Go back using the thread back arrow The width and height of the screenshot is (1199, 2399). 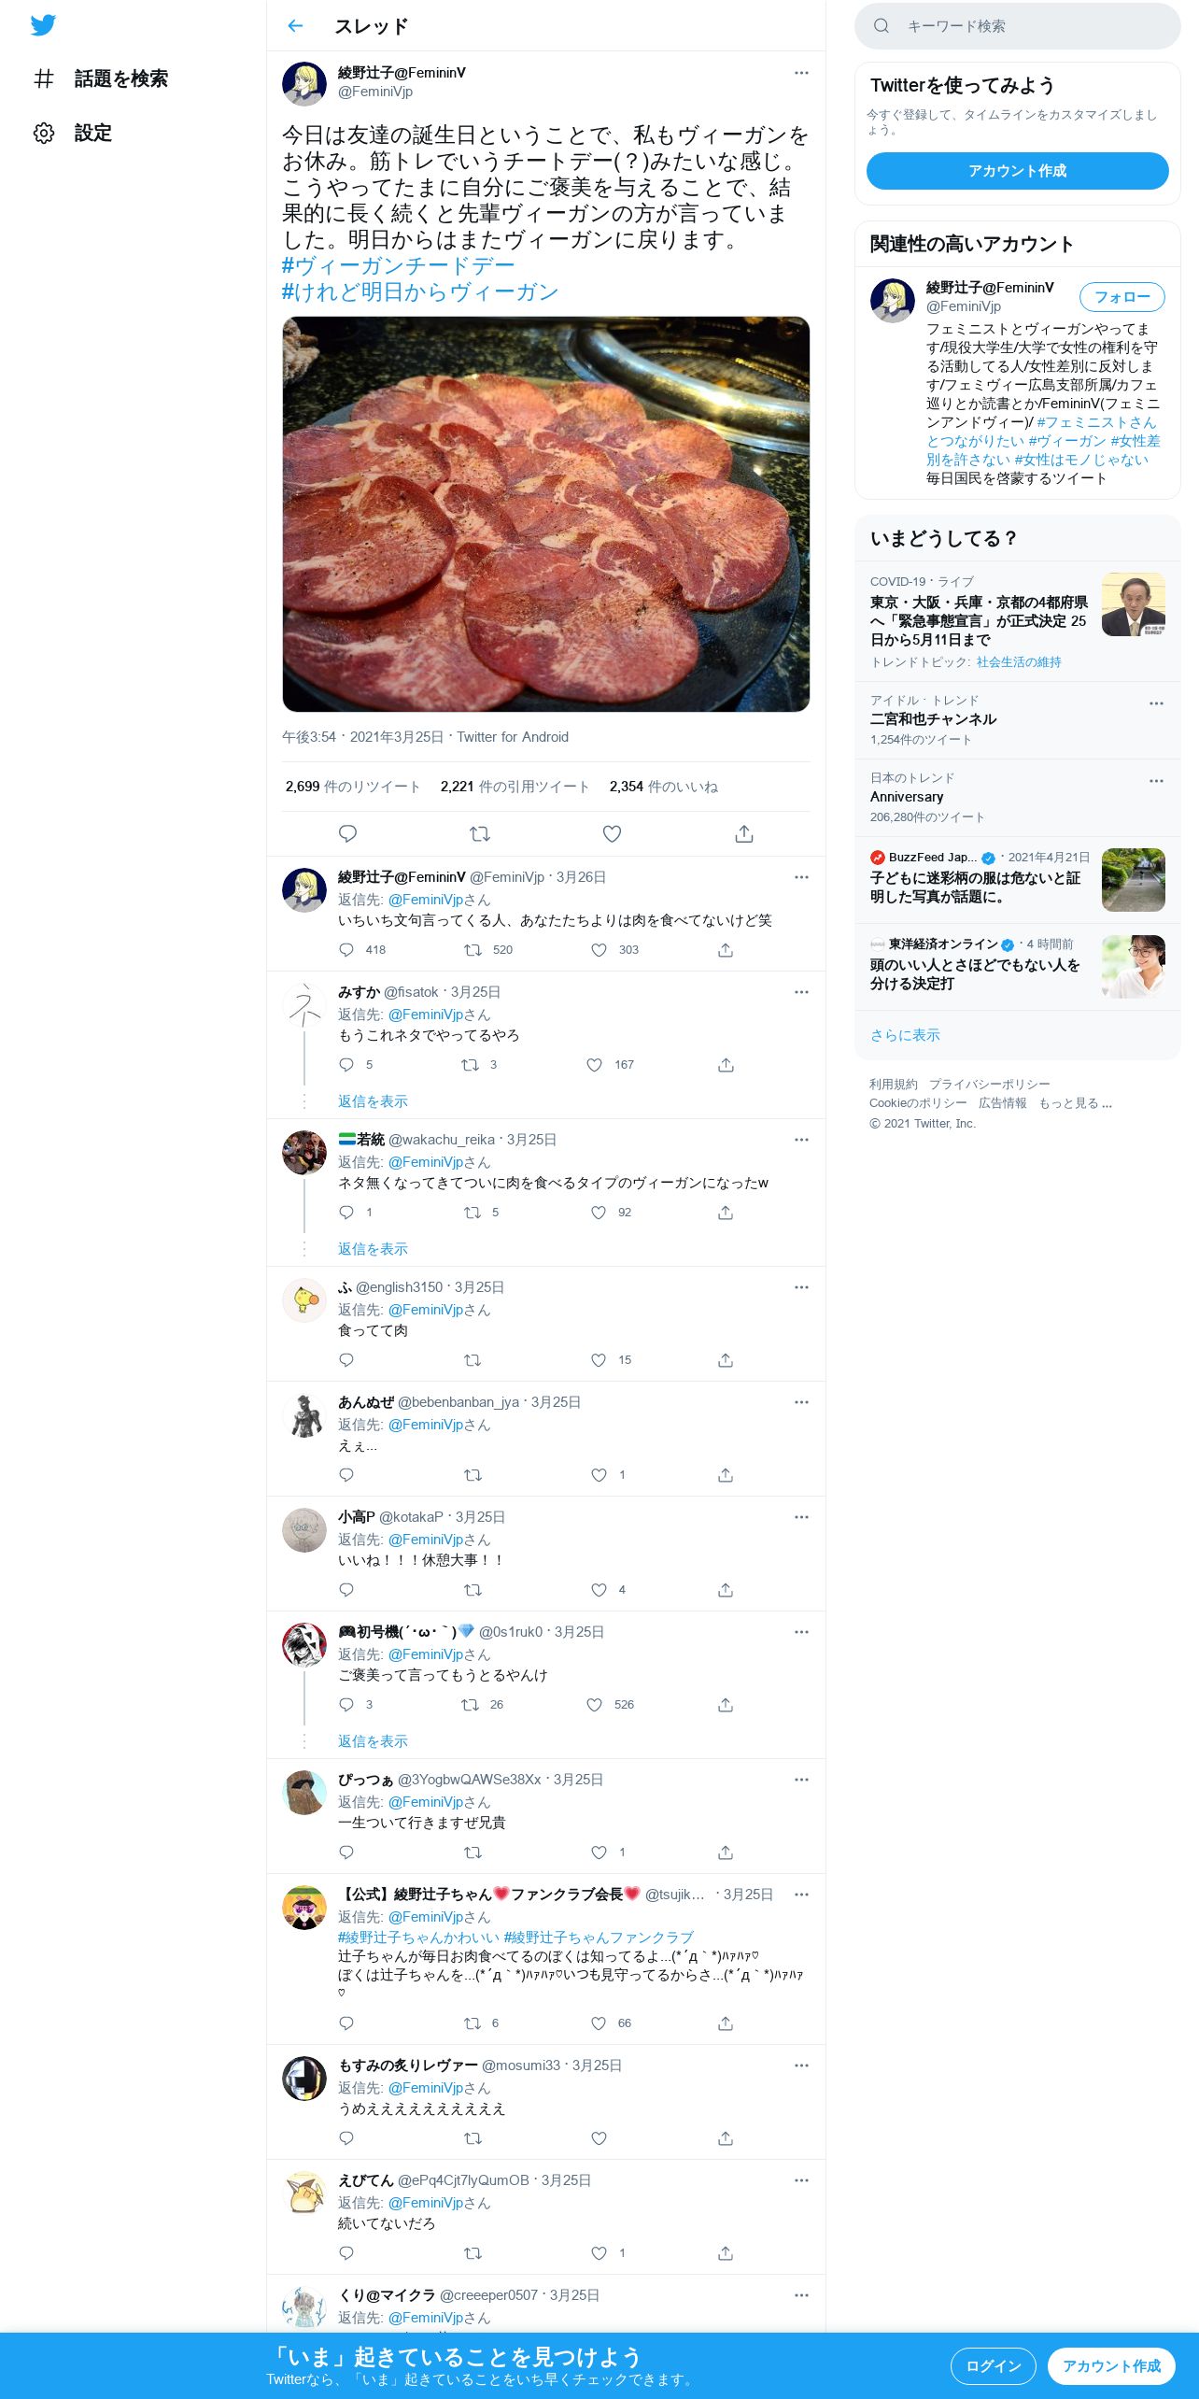295,26
